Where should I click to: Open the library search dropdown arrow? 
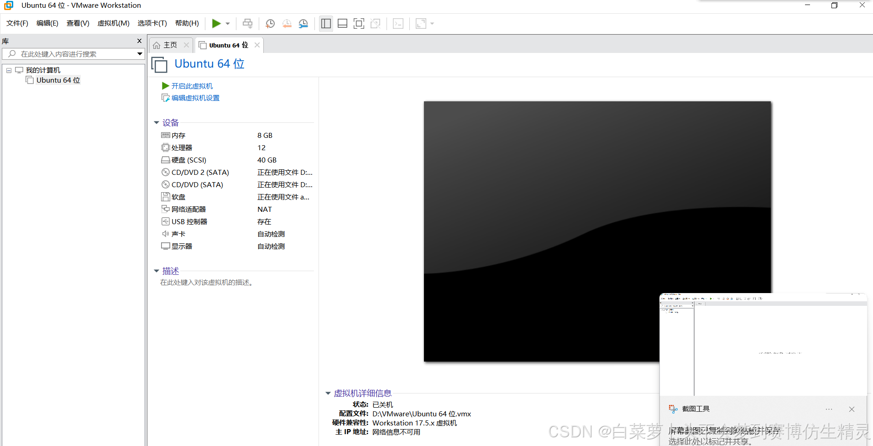140,54
